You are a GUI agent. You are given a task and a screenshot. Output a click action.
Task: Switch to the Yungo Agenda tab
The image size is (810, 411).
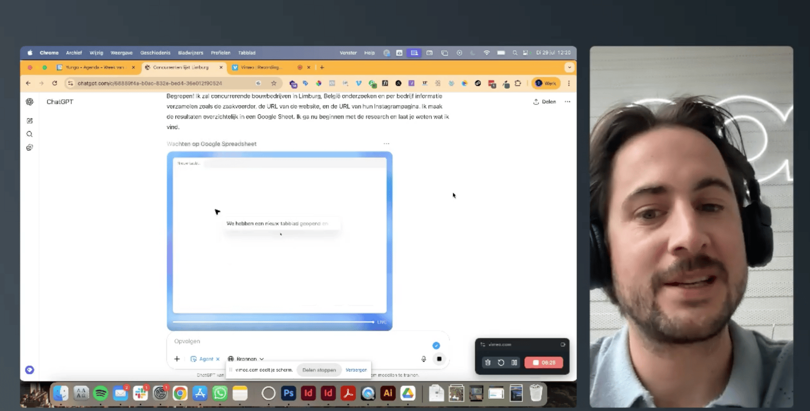[95, 68]
